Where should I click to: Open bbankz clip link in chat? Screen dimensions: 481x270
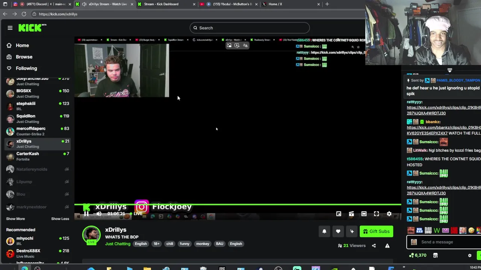tap(444, 130)
